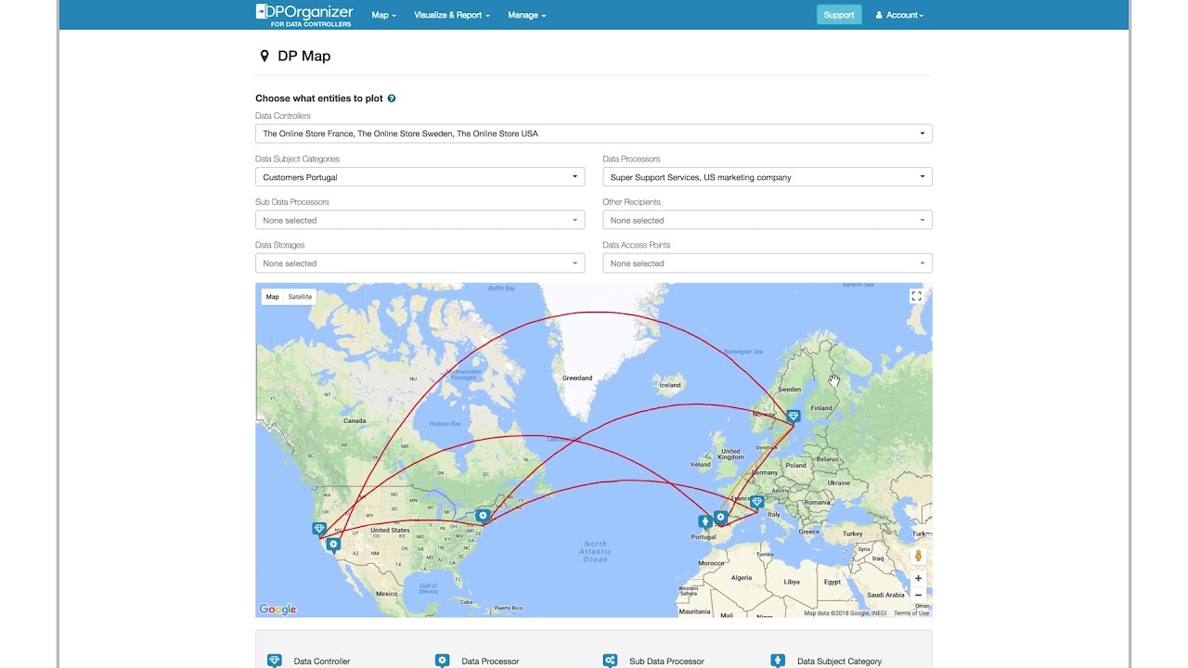This screenshot has width=1188, height=668.
Task: Click the Data Processor marker in Spain
Action: [x=720, y=517]
